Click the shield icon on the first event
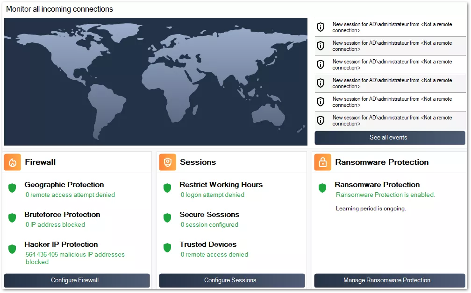This screenshot has width=471, height=293. tap(321, 27)
